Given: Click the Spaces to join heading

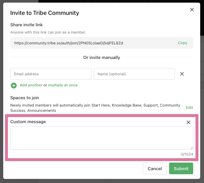Looking at the screenshot, I should tap(25, 98).
